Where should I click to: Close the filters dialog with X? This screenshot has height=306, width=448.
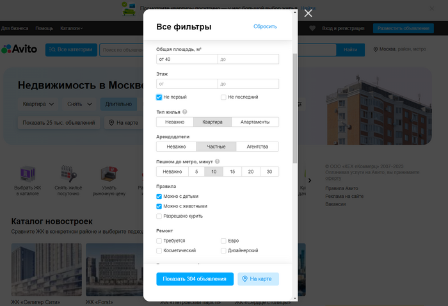tap(308, 13)
